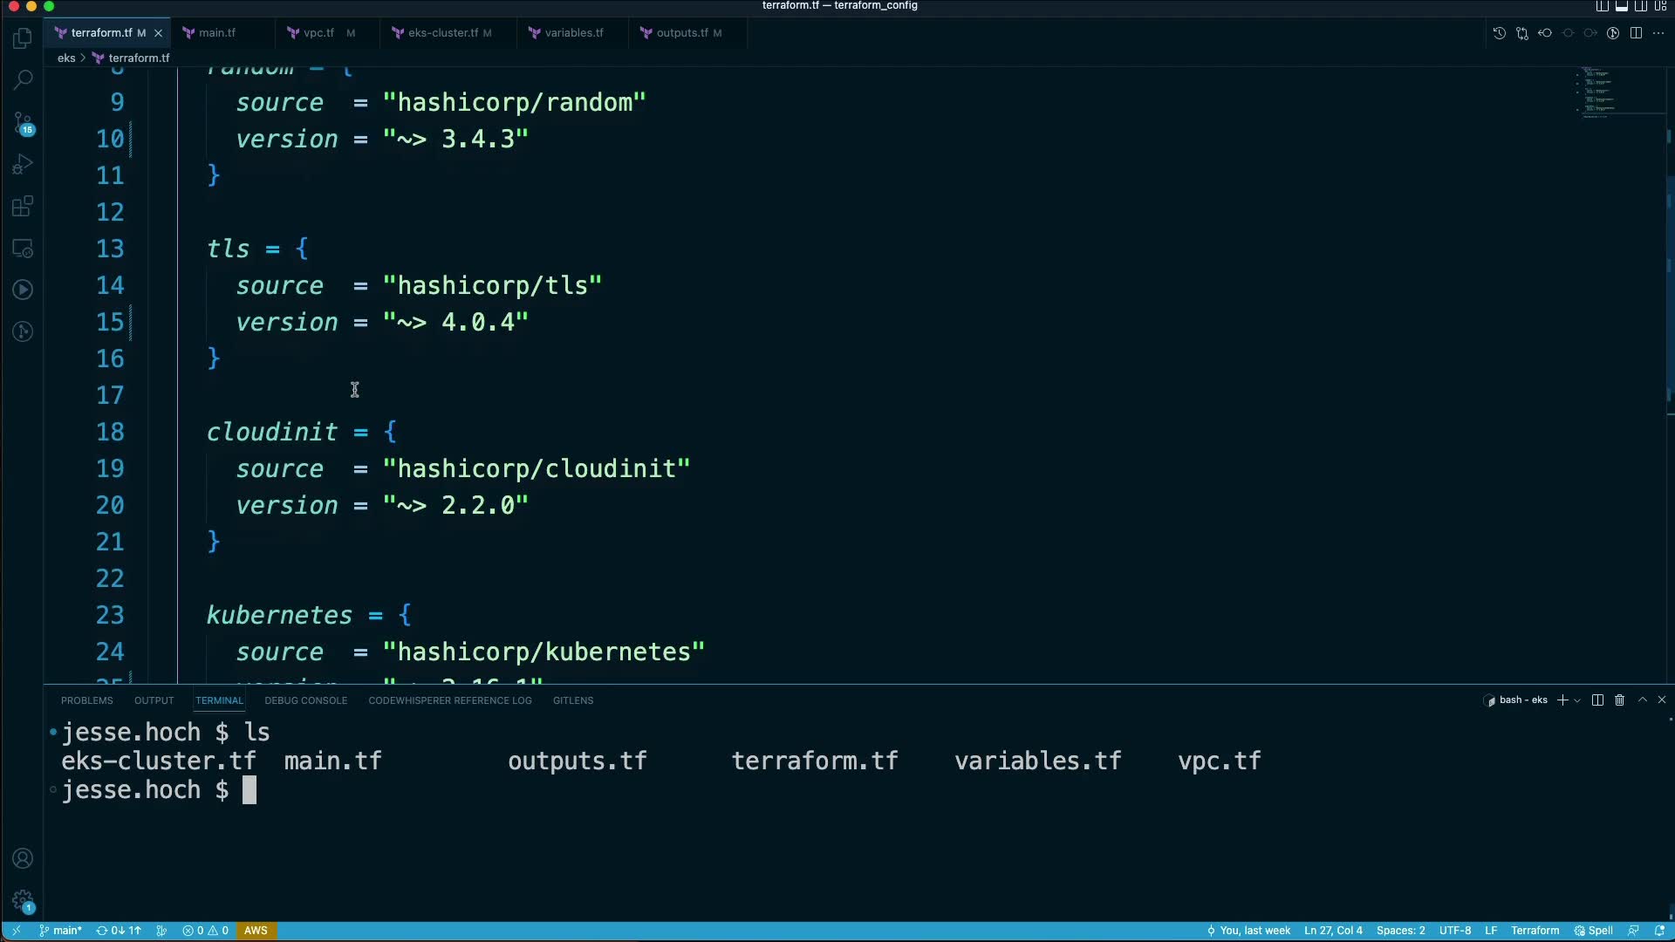1675x942 pixels.
Task: Open Run and Debug view
Action: (23, 165)
